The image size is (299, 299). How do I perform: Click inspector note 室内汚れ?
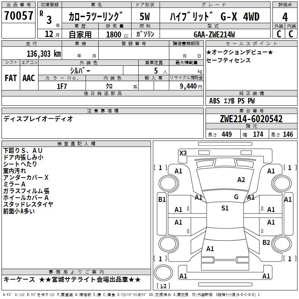[x=15, y=171]
